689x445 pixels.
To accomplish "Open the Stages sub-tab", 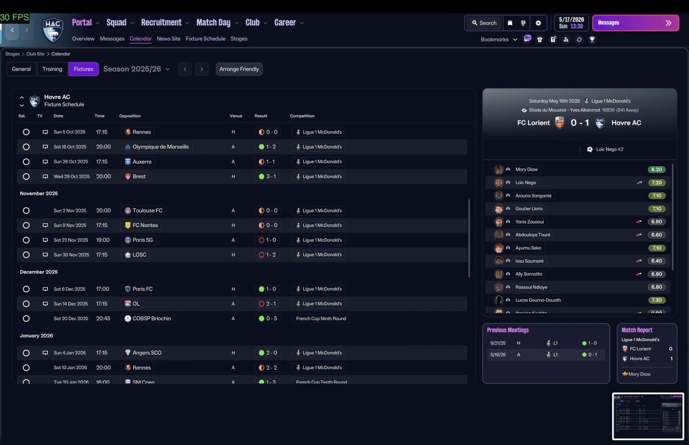I will click(239, 39).
